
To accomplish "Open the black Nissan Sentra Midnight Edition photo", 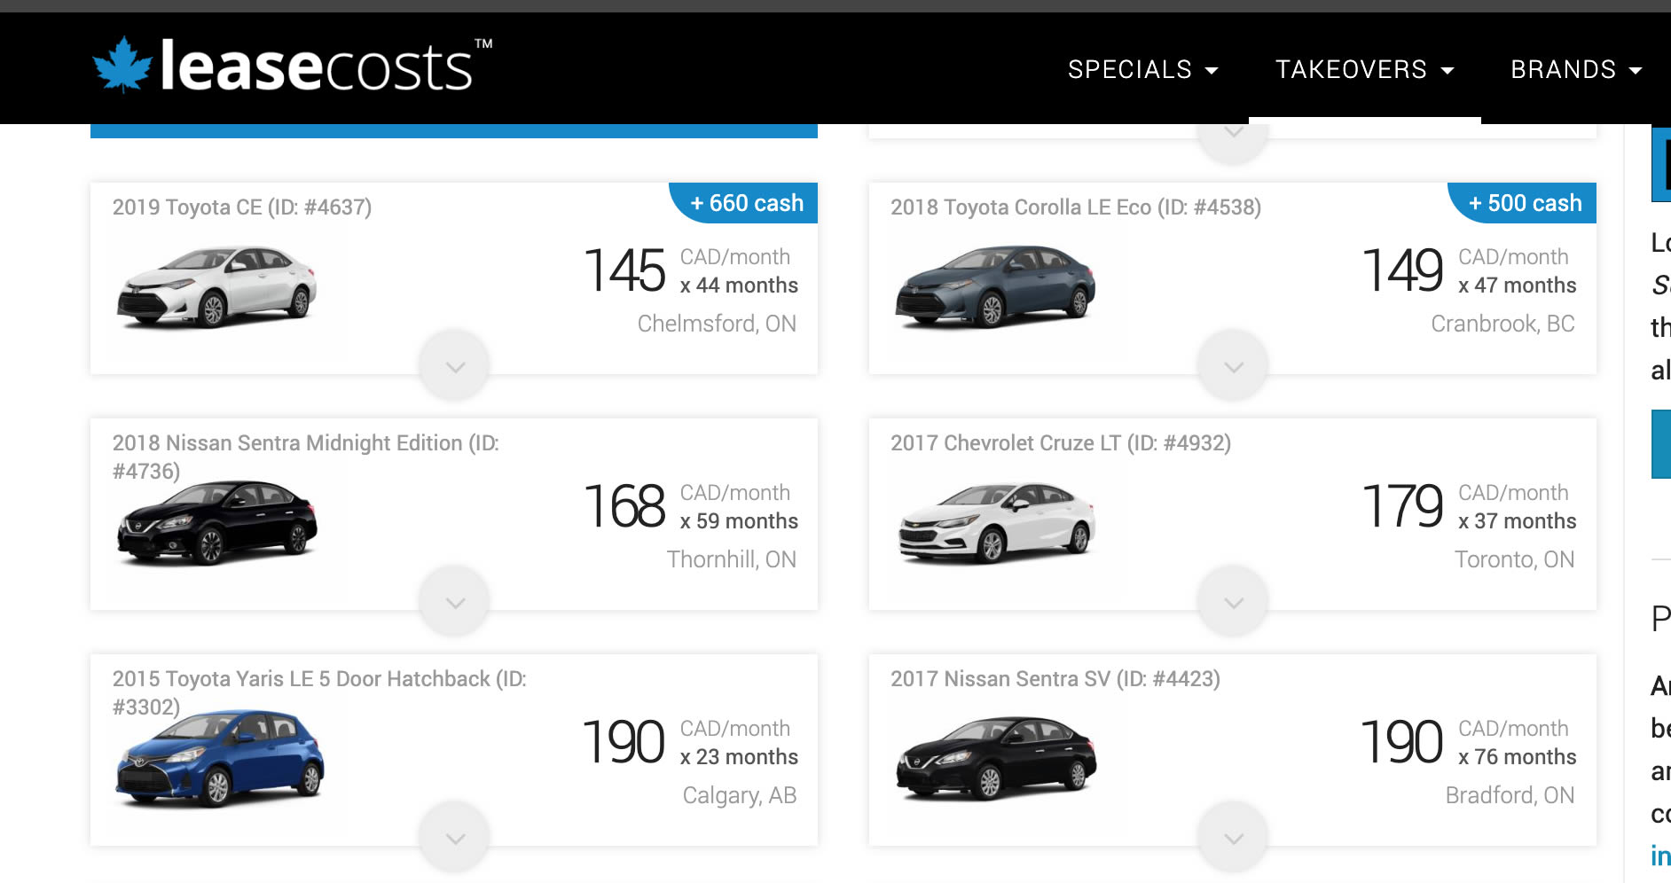I will 216,523.
